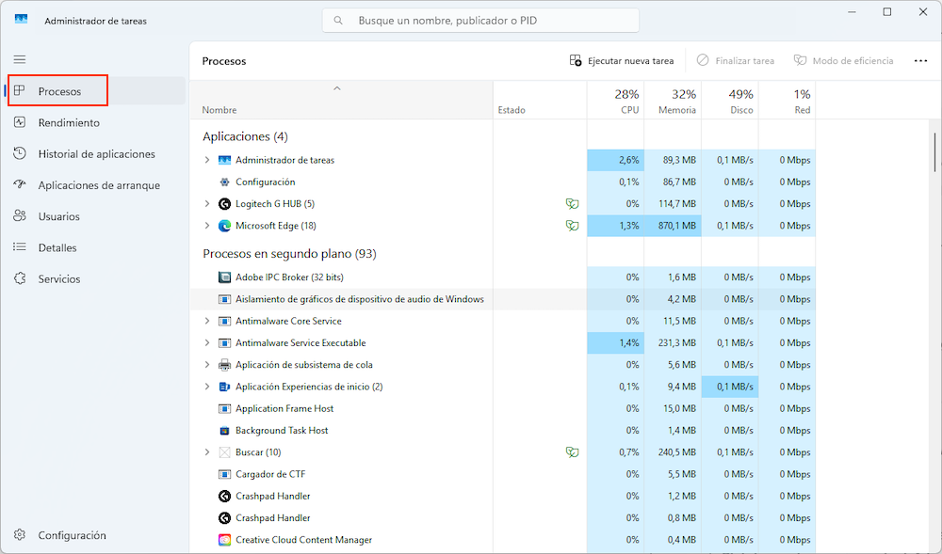The height and width of the screenshot is (554, 942).
Task: Click the Modo de eficiencia button
Action: tap(843, 61)
